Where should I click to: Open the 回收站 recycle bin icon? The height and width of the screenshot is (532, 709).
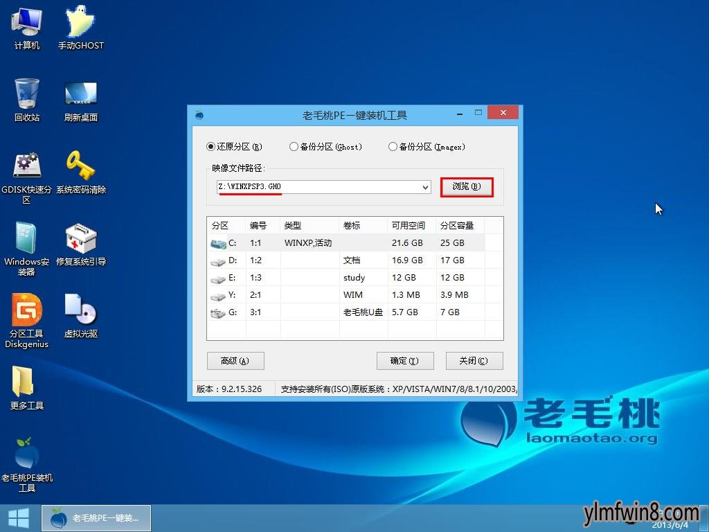[27, 100]
